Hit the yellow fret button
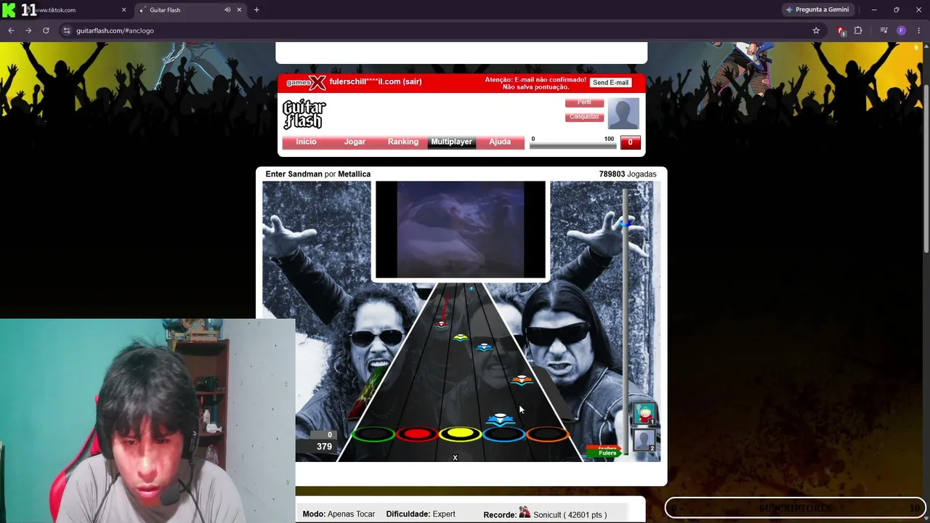930x523 pixels. pyautogui.click(x=461, y=434)
